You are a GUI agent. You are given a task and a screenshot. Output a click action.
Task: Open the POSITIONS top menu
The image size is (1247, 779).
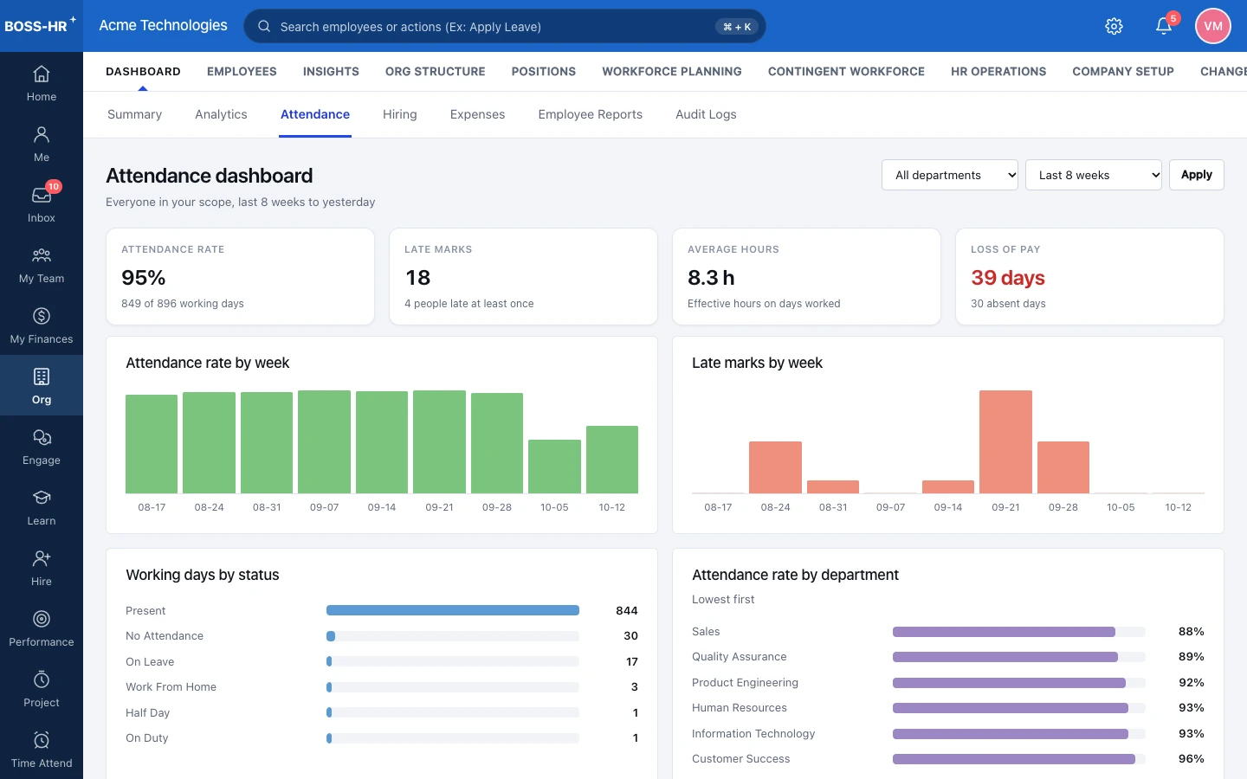click(x=544, y=71)
